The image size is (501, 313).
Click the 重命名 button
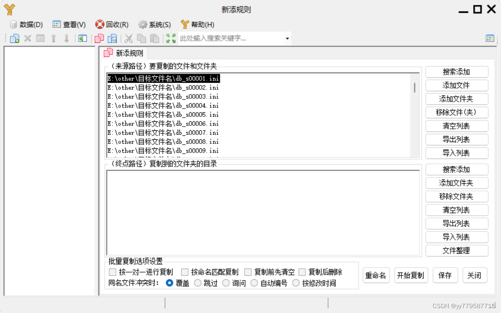pos(376,275)
